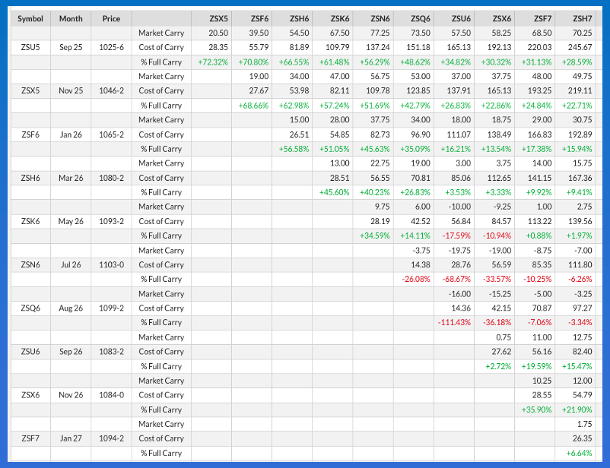Click the ZSU5 symbol cell
This screenshot has height=468, width=610.
(x=30, y=47)
